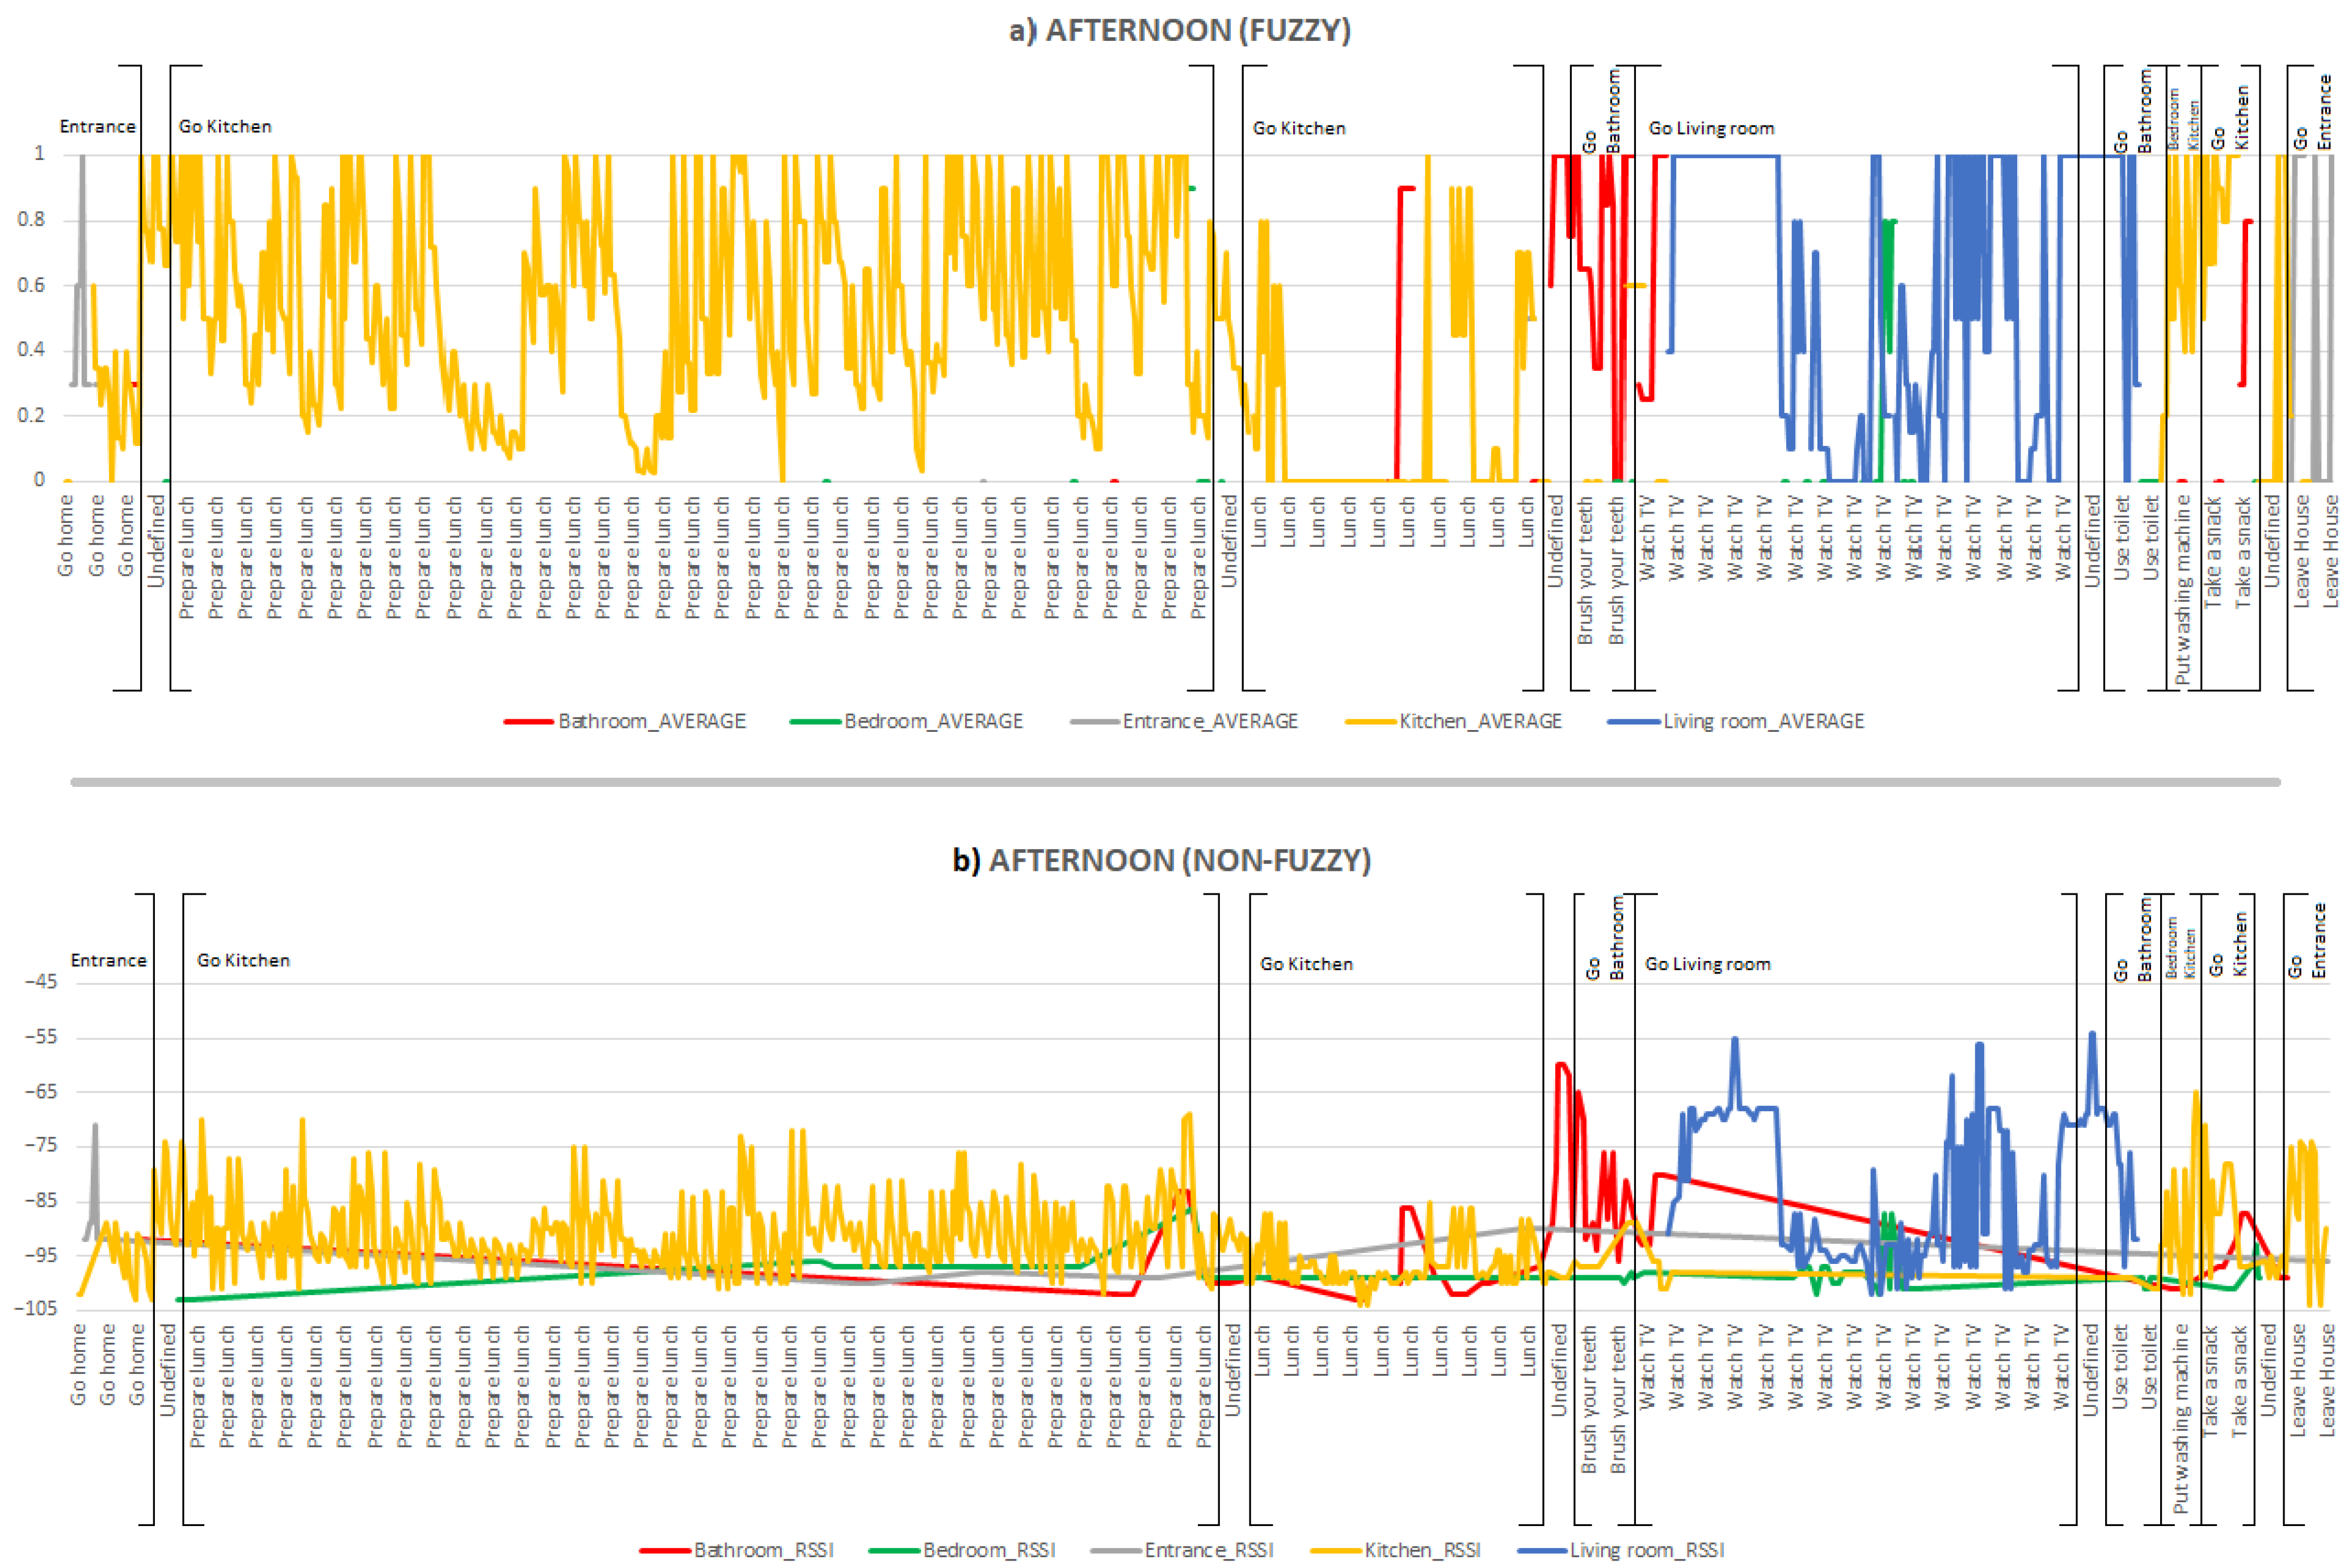Click the 0.6 y-axis value in top chart
Screen dimensions: 2344x1568
pos(31,285)
